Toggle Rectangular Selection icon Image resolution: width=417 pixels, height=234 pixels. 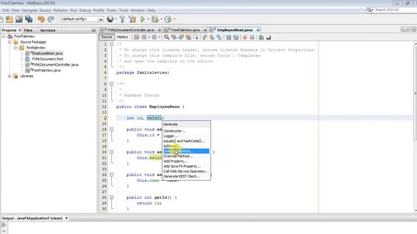(x=195, y=38)
